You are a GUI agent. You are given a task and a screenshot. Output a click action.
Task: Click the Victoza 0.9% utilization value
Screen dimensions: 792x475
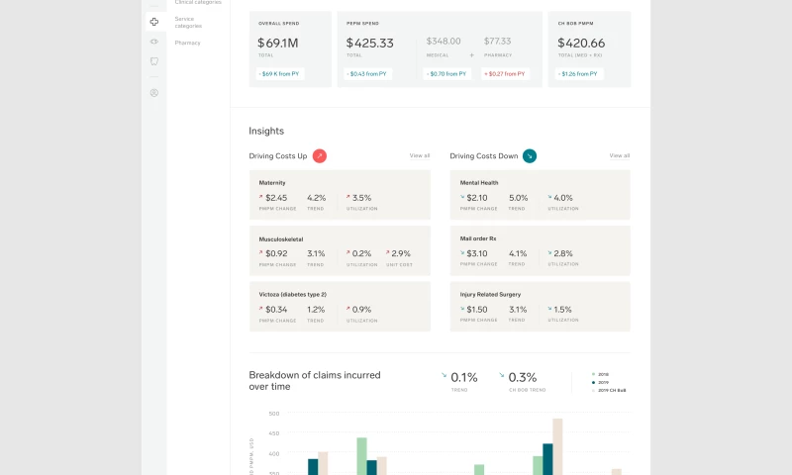pyautogui.click(x=361, y=310)
